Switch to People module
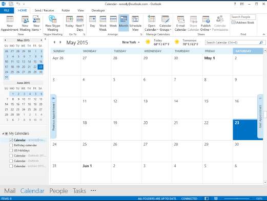This screenshot has height=201, width=267. (x=58, y=191)
